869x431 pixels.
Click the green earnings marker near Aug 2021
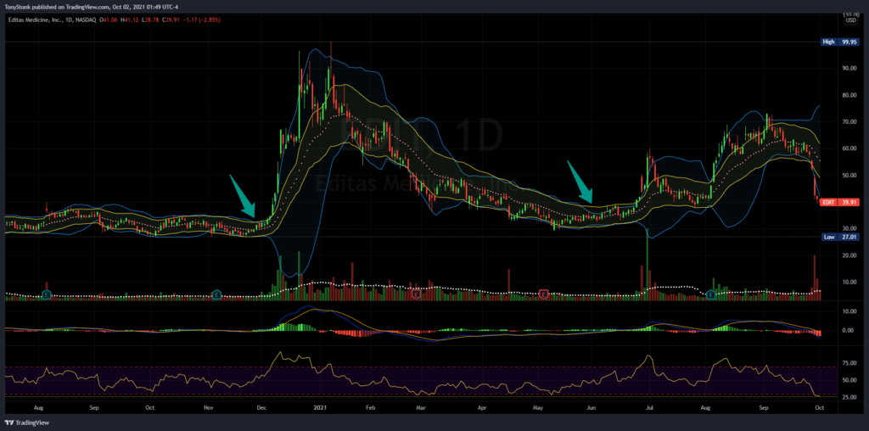(x=710, y=295)
